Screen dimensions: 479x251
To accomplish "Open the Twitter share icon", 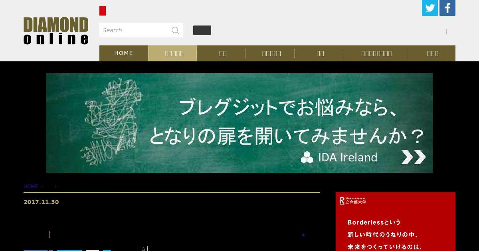I will point(430,8).
